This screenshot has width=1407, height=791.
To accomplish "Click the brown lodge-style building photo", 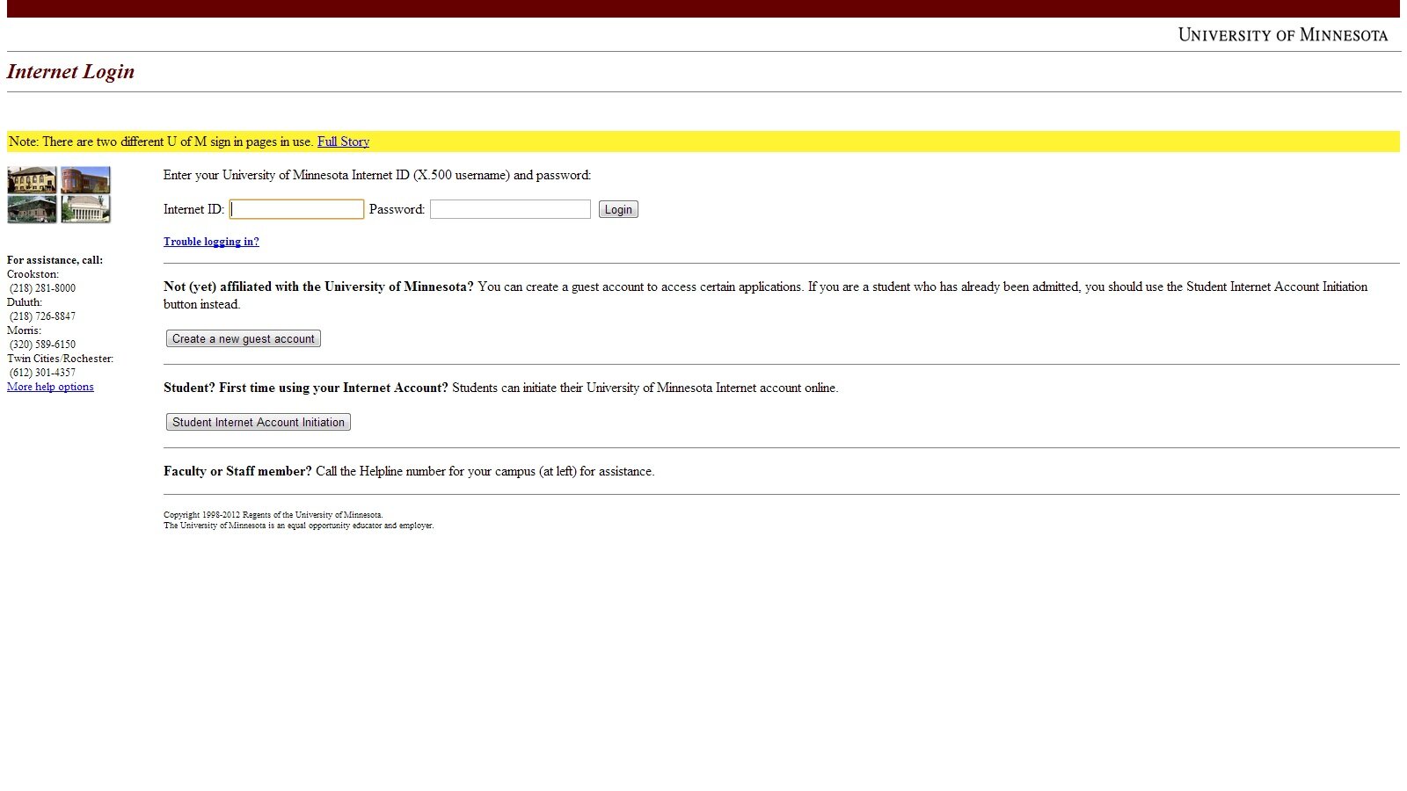I will [32, 209].
